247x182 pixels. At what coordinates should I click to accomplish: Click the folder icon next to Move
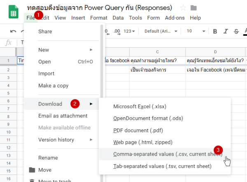tap(32, 170)
